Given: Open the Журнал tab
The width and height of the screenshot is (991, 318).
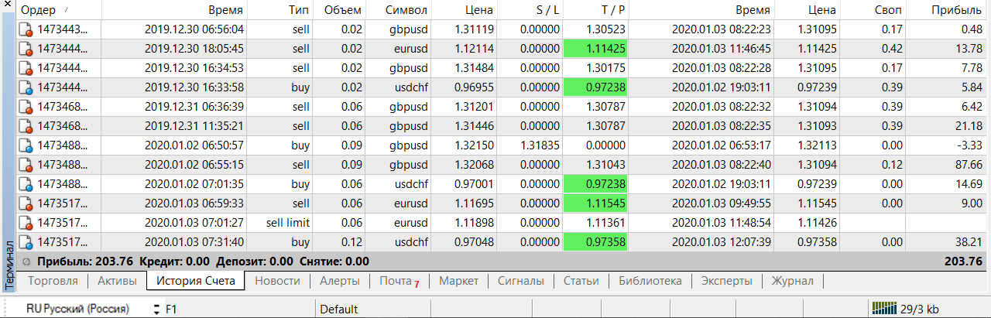Looking at the screenshot, I should click(x=792, y=281).
